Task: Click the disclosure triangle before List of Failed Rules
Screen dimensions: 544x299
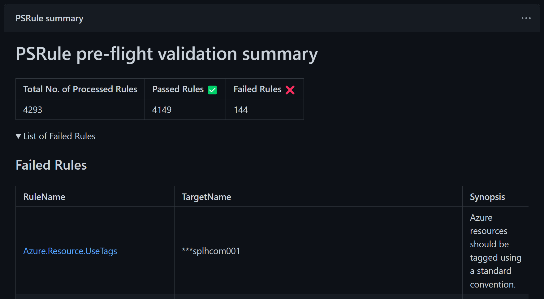Action: point(18,136)
